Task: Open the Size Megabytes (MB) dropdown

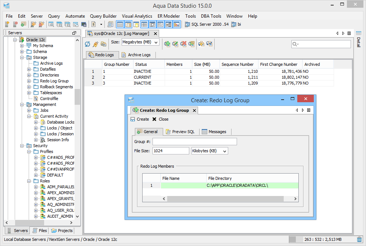Action: point(140,42)
